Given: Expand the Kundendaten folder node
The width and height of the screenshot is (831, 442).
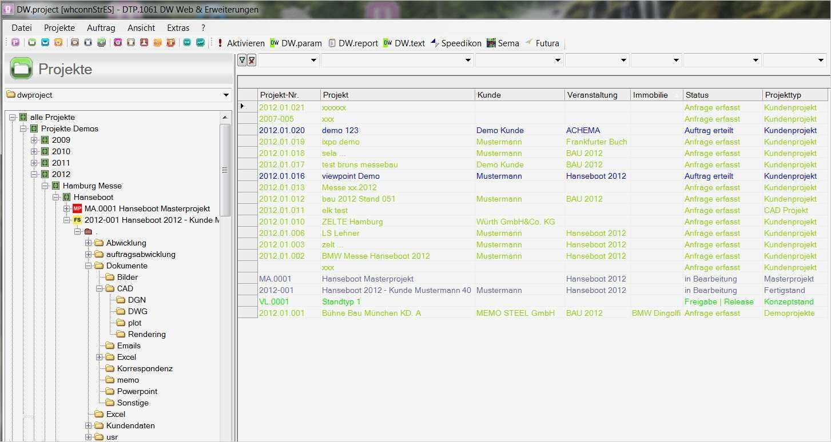Looking at the screenshot, I should [x=89, y=425].
